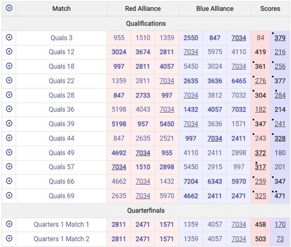
Task: Click the play icon in header row
Action: [9, 8]
